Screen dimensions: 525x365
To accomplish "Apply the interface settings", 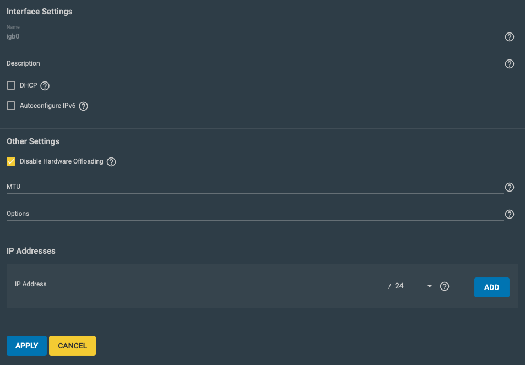I will point(27,346).
